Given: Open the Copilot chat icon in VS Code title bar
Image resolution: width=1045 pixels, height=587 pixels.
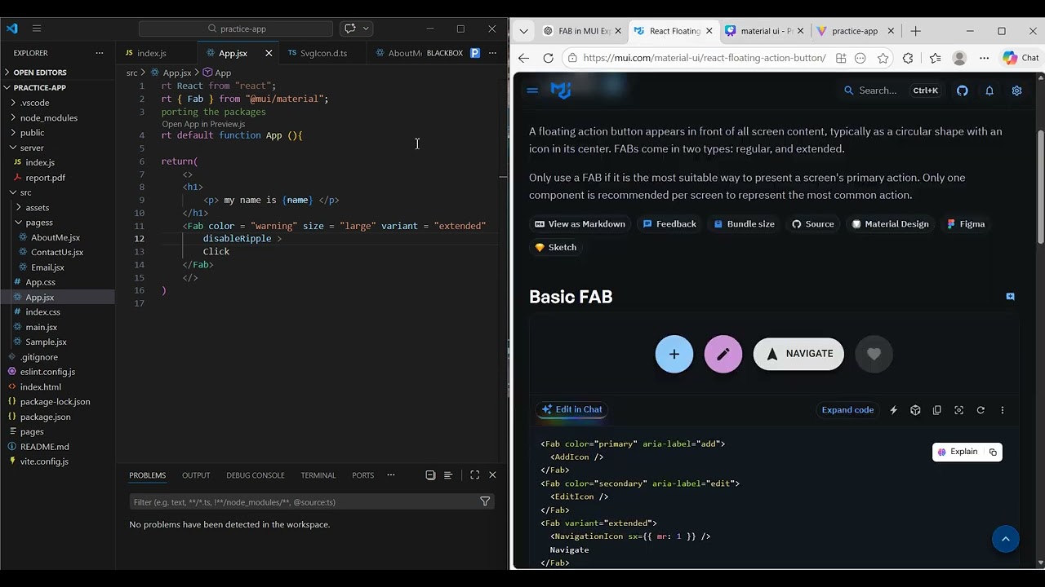Looking at the screenshot, I should (x=350, y=29).
